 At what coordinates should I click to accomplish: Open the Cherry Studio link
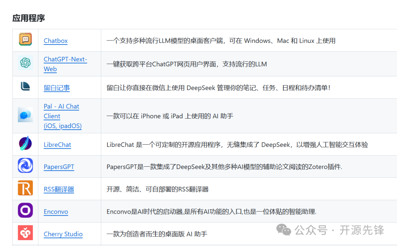(63, 234)
